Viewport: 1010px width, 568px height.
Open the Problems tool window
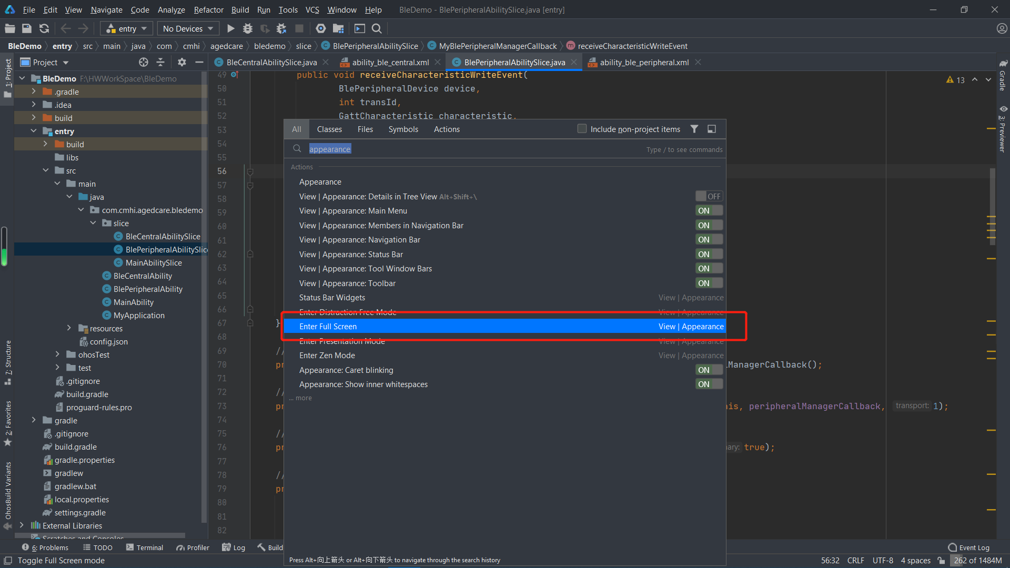45,547
